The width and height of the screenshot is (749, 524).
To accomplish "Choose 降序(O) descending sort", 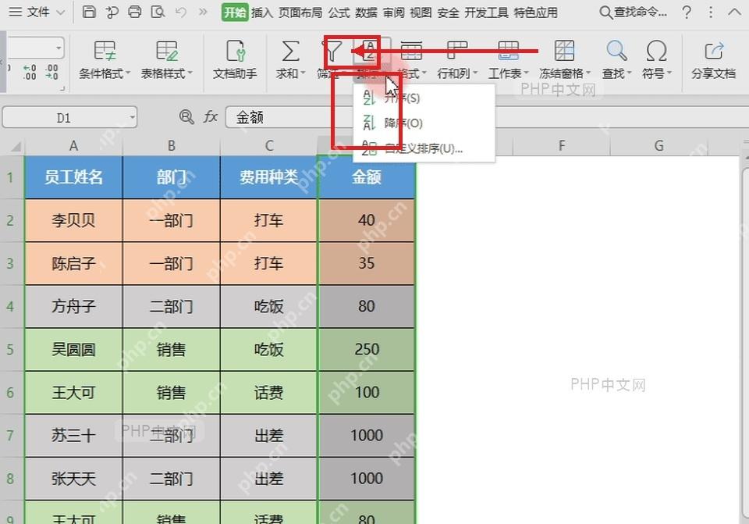I will click(424, 123).
